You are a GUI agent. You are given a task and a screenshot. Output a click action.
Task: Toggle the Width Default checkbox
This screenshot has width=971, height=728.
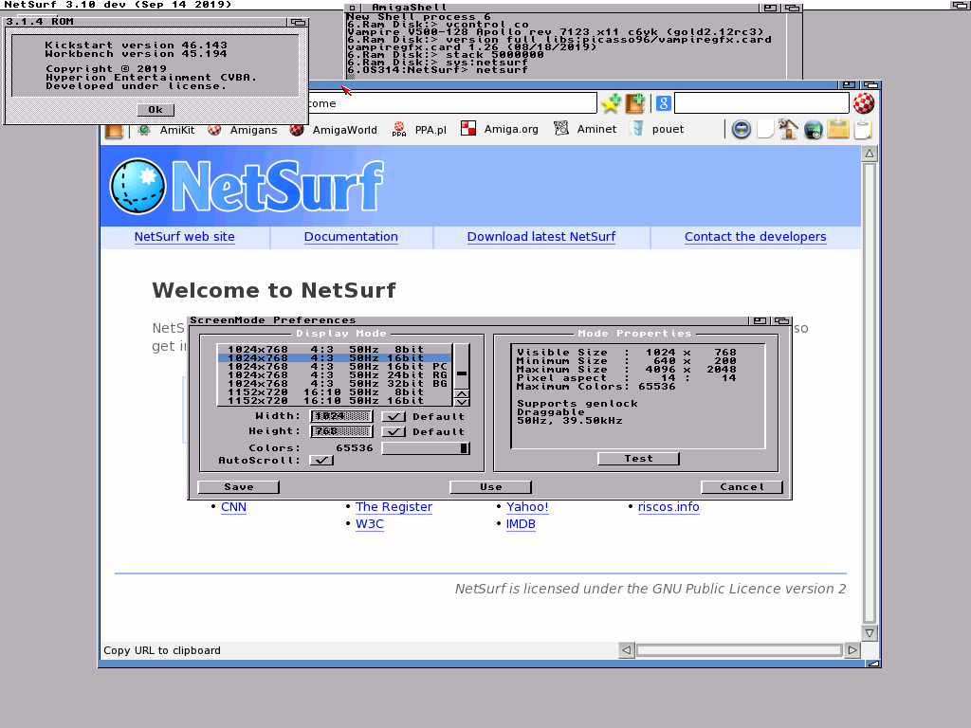(x=394, y=417)
